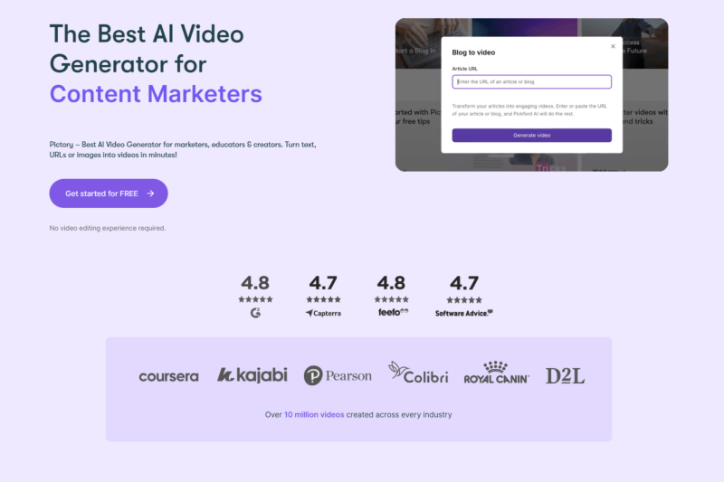
Task: Click the five stars above Capterra logo
Action: pyautogui.click(x=323, y=299)
